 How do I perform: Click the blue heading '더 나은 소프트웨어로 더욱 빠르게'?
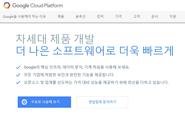pyautogui.click(x=95, y=51)
